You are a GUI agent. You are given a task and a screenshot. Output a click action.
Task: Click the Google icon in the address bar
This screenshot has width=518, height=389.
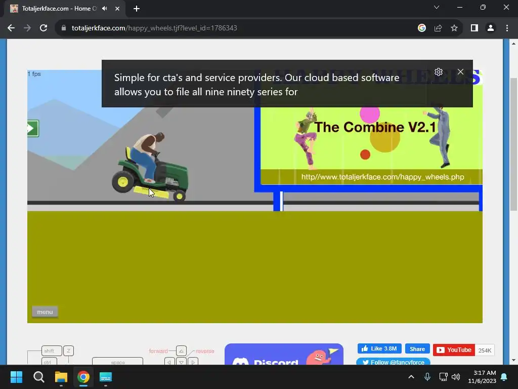[421, 28]
